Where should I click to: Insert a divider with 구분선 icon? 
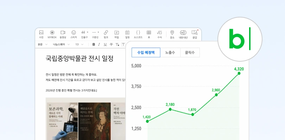click(x=94, y=33)
